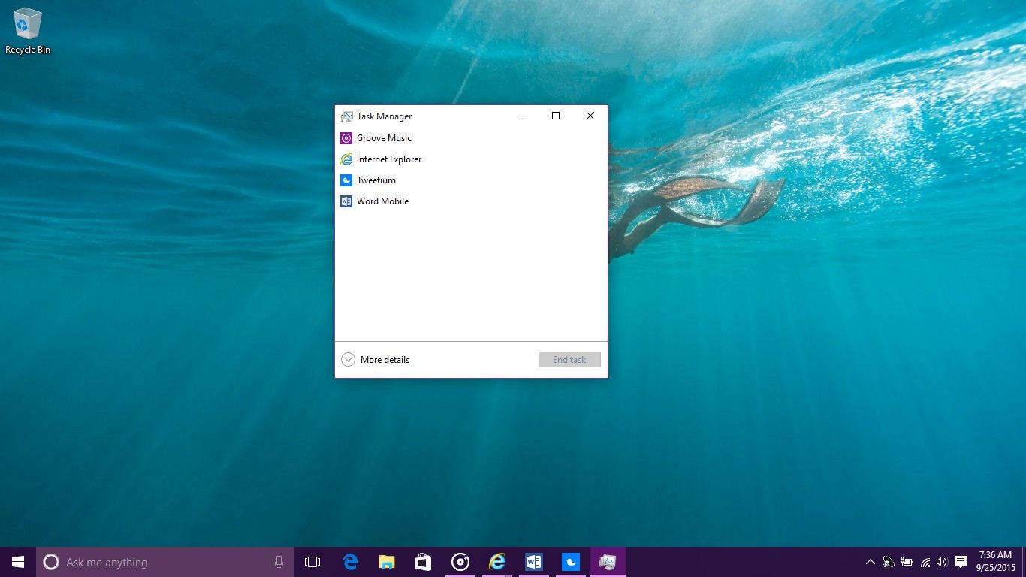This screenshot has width=1026, height=577.
Task: Click the Wi-Fi icon in the system tray
Action: 923,561
